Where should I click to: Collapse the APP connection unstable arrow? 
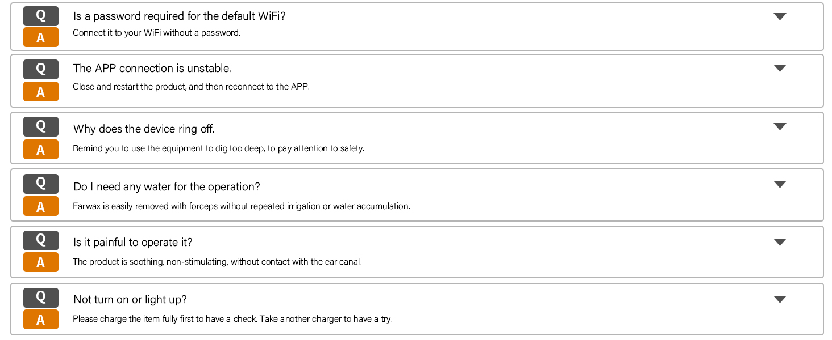pos(780,68)
